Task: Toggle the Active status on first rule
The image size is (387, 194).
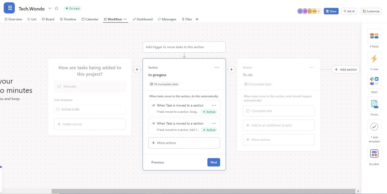Action: [x=209, y=112]
